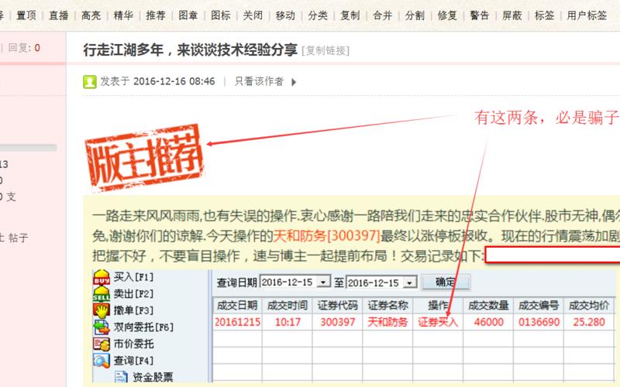Image resolution: width=620 pixels, height=387 pixels.
Task: Select the 查询[F4] tree item label
Action: (x=133, y=361)
